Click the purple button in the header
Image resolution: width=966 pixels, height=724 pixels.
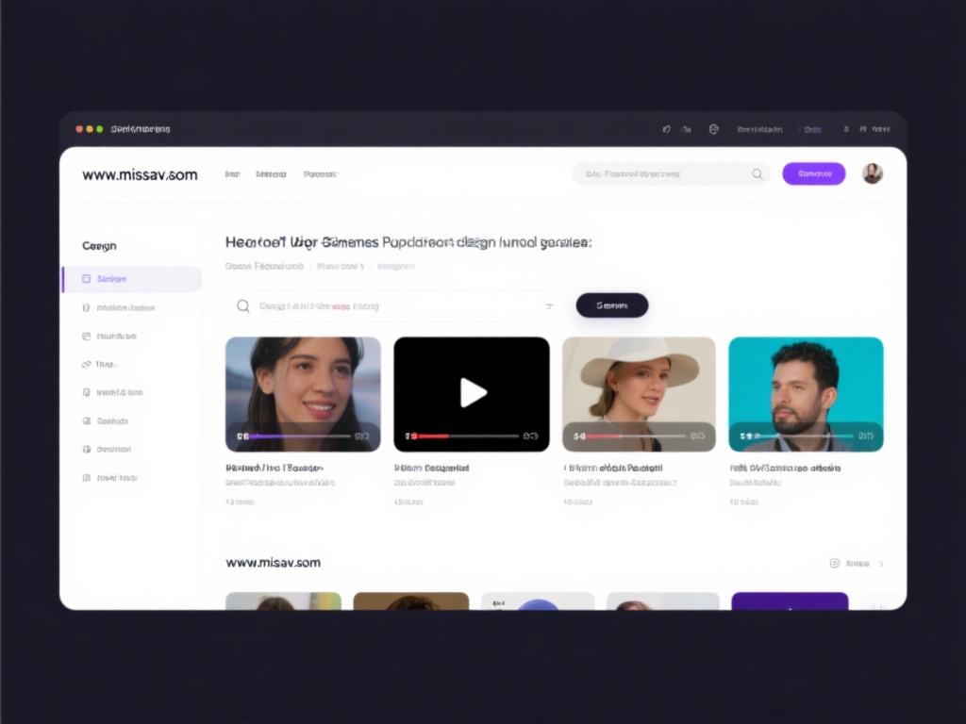pyautogui.click(x=813, y=173)
